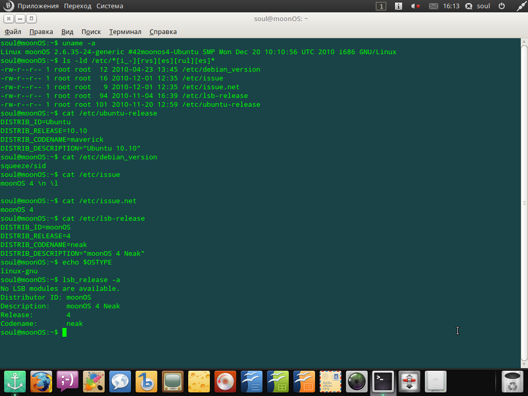Minimize the terminal window

point(20,19)
